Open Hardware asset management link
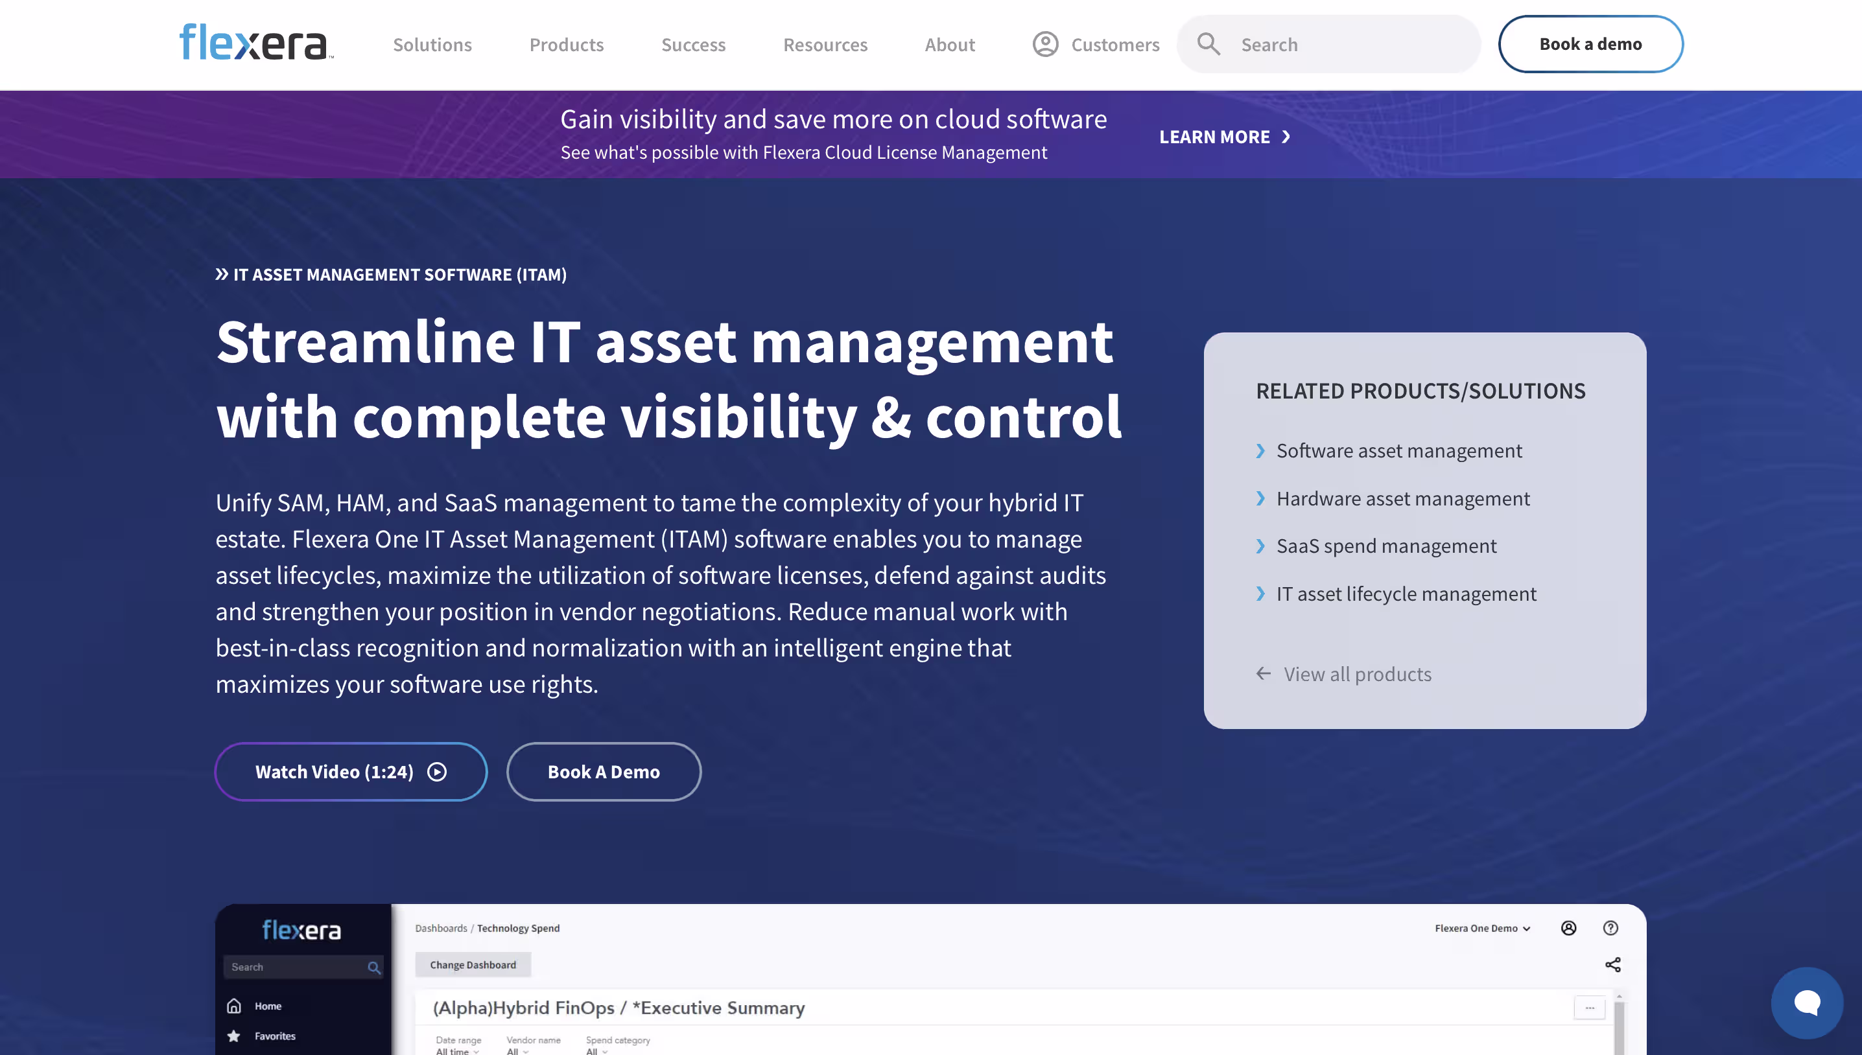Image resolution: width=1862 pixels, height=1055 pixels. [1402, 498]
